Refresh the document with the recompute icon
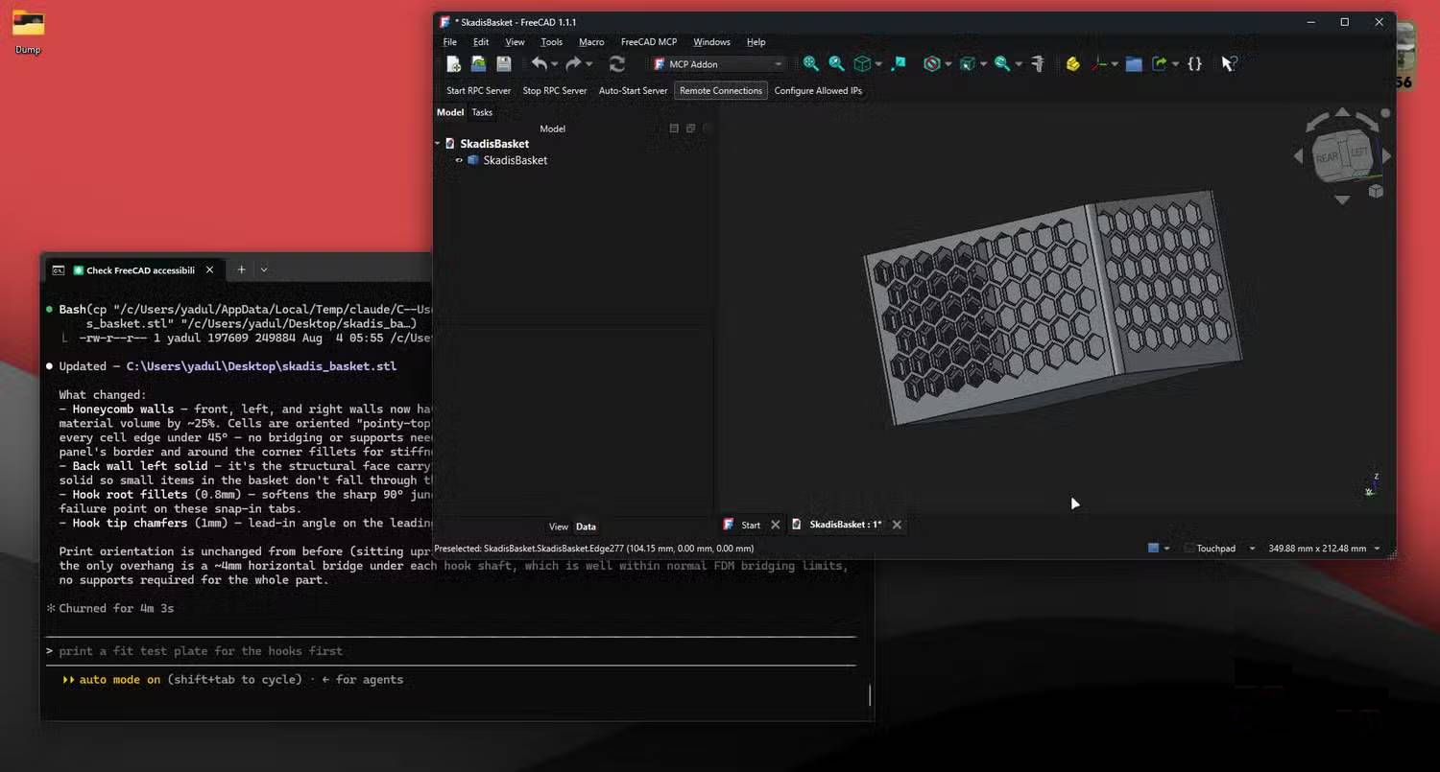 click(x=617, y=63)
